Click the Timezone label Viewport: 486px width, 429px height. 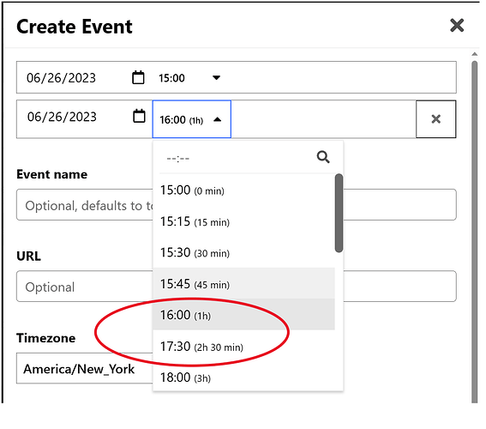pyautogui.click(x=46, y=338)
